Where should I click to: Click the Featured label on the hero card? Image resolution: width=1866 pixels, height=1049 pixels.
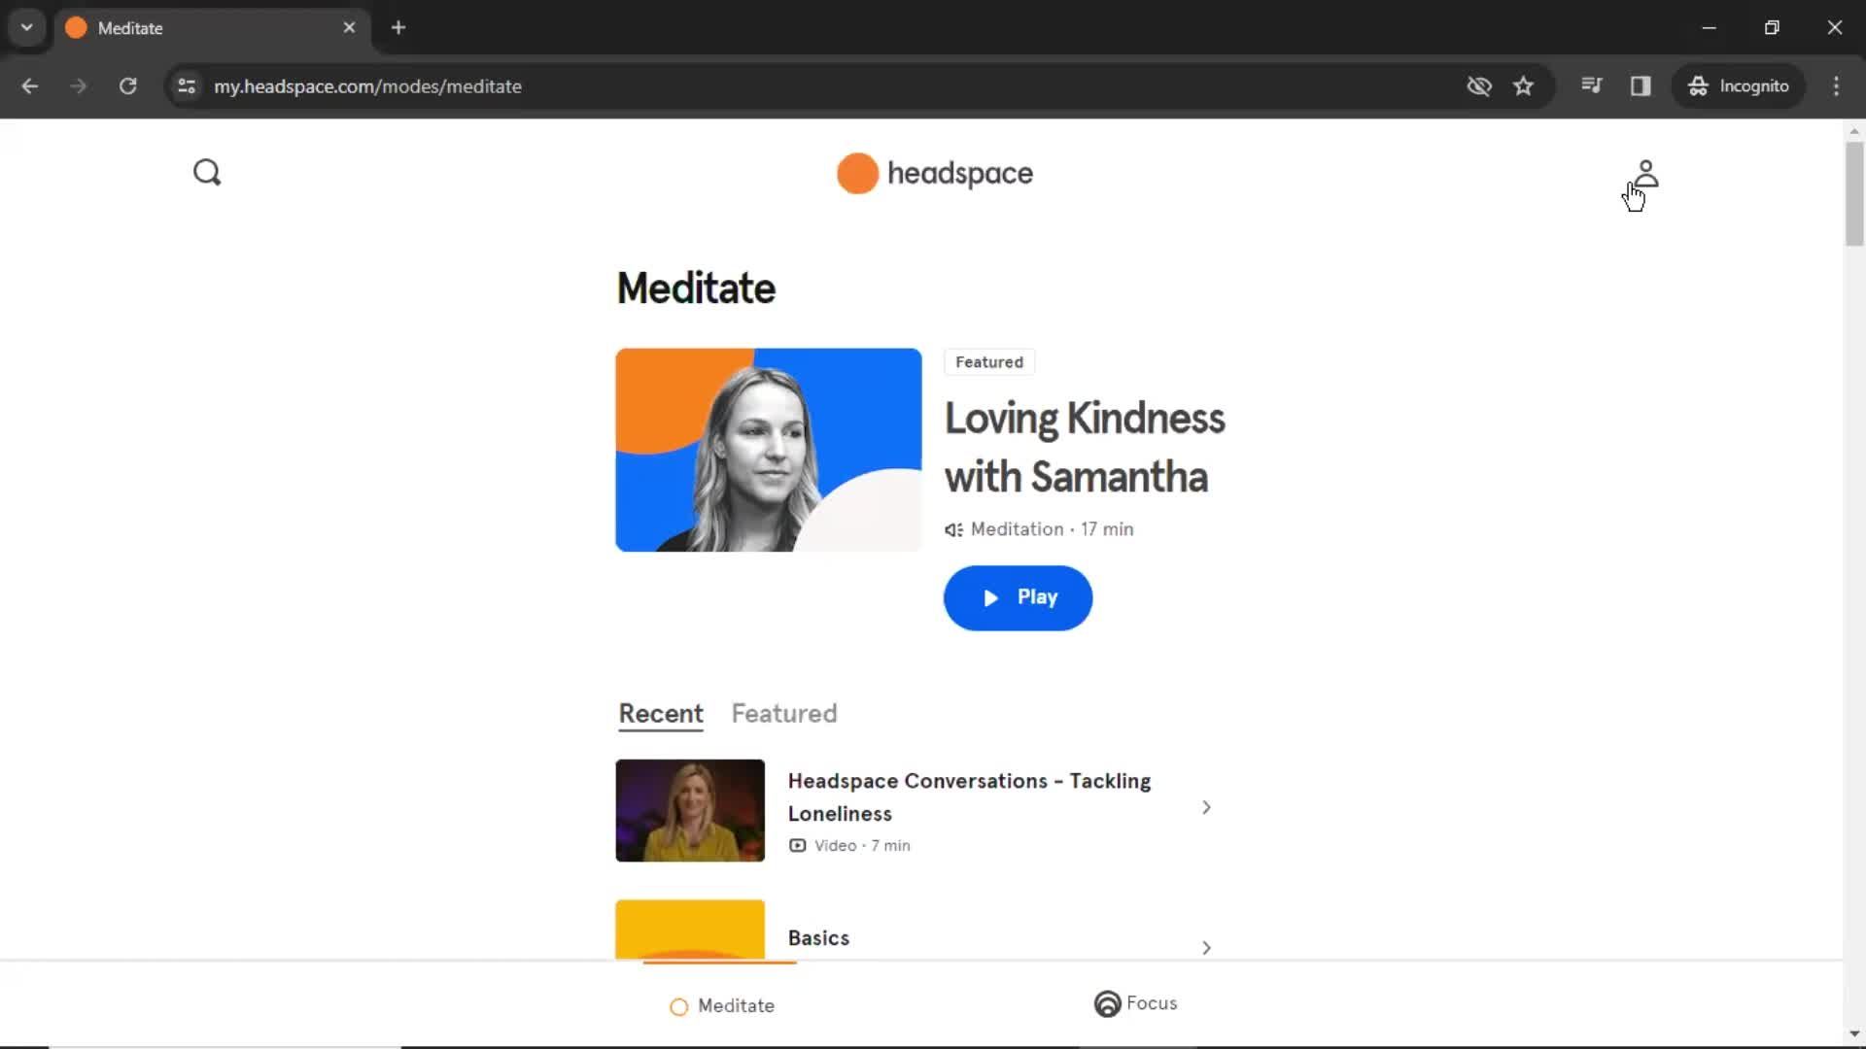(989, 362)
